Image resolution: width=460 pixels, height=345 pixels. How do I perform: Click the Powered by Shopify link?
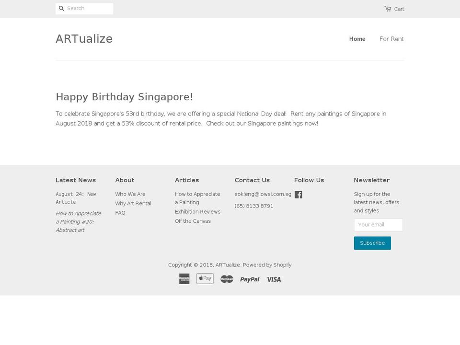(267, 265)
